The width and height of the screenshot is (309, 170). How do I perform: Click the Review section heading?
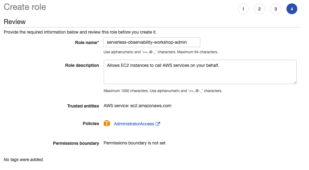point(15,22)
